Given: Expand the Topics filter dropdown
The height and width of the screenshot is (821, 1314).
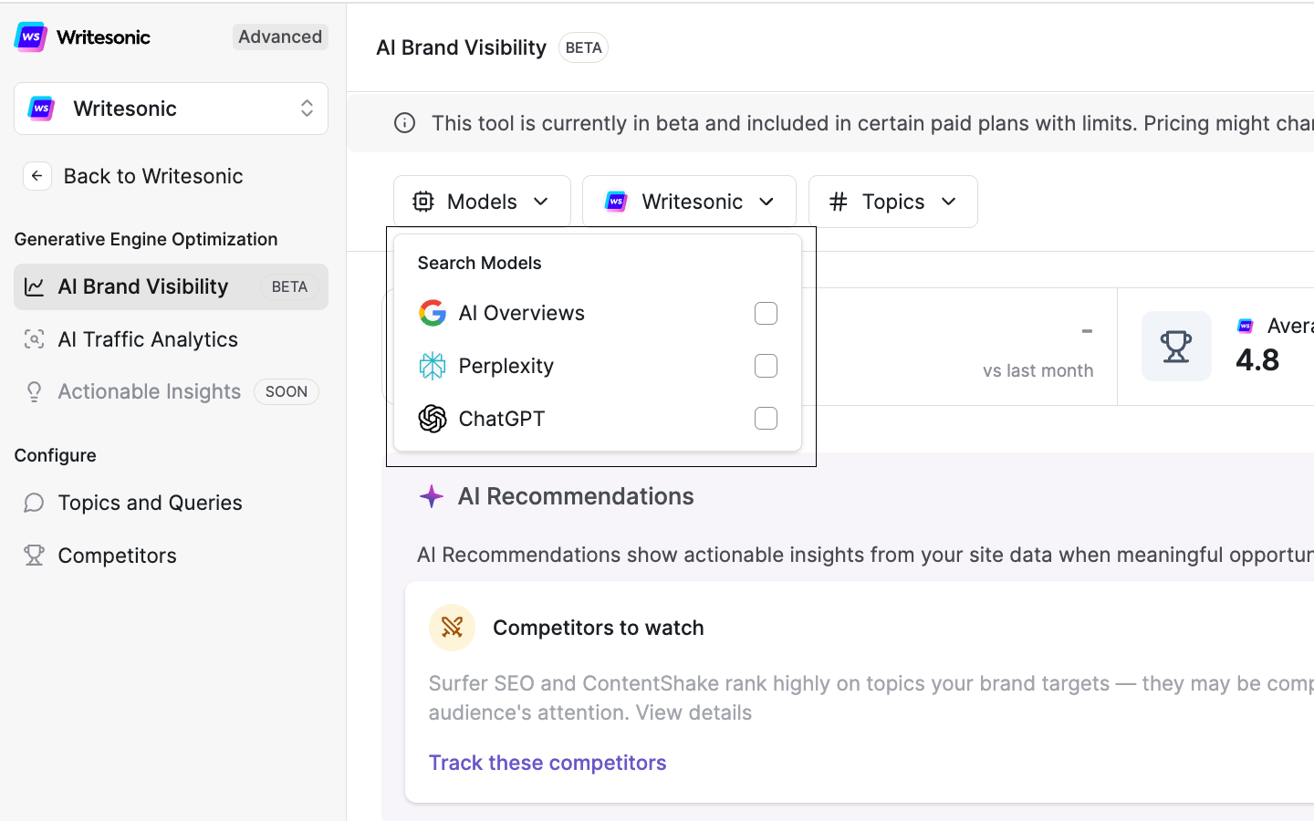Looking at the screenshot, I should pyautogui.click(x=892, y=202).
